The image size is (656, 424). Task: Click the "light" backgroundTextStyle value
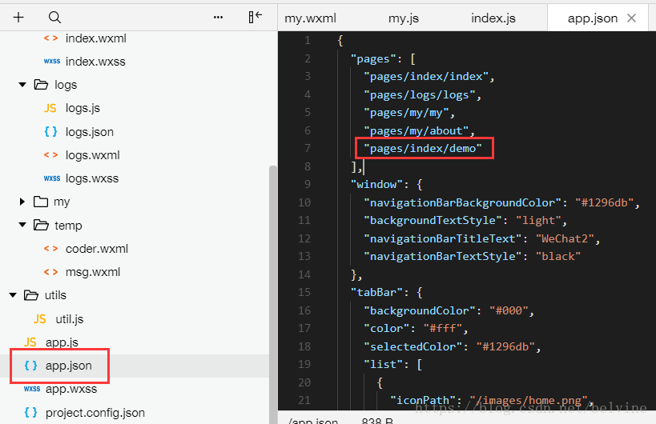[538, 220]
